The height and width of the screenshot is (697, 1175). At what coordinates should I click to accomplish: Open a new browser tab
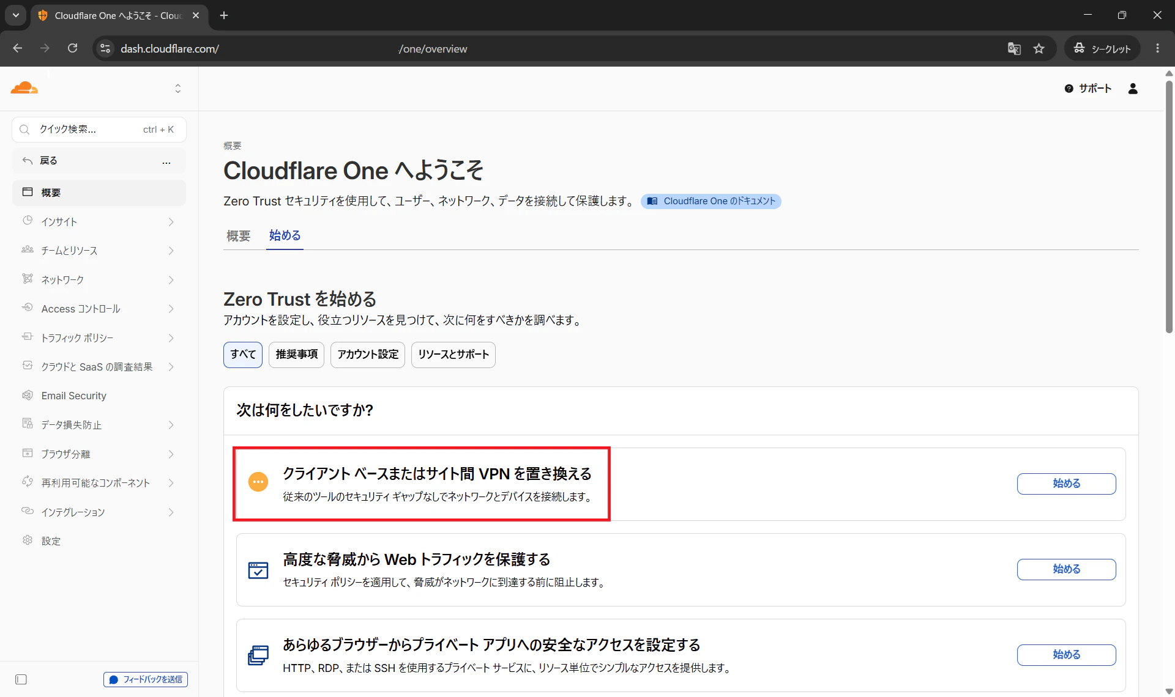coord(224,15)
